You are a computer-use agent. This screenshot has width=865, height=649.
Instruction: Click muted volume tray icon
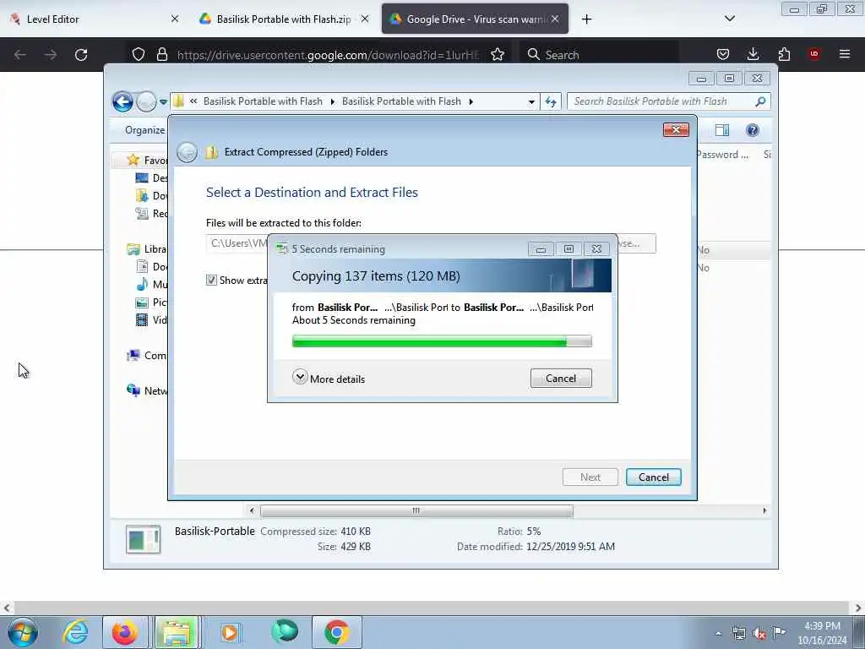(x=759, y=634)
